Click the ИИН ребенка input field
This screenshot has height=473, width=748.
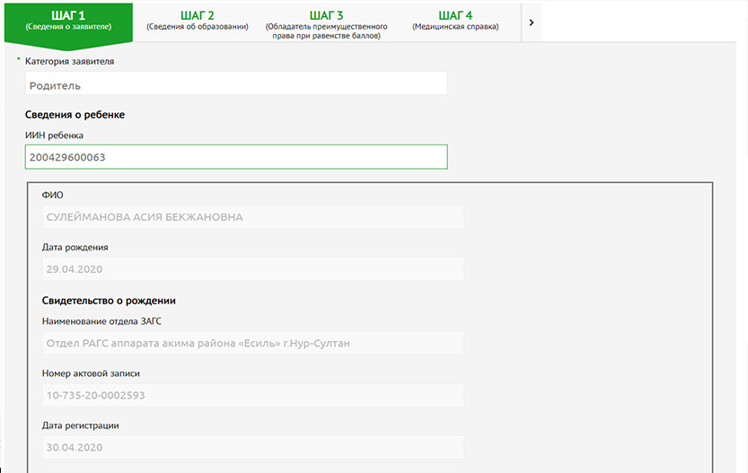click(x=236, y=157)
